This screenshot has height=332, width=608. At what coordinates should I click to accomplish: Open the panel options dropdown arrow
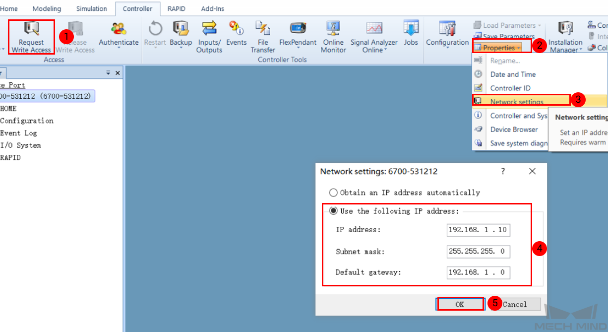108,72
